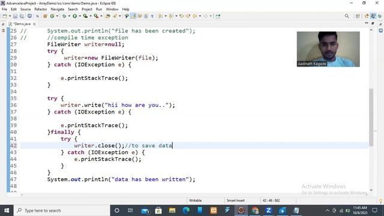Toggle the Mark Occurrences highlighter
Image resolution: width=384 pixels, height=216 pixels.
click(x=133, y=16)
